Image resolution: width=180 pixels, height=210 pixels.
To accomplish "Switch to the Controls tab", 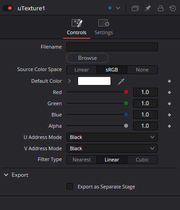I will click(x=77, y=27).
